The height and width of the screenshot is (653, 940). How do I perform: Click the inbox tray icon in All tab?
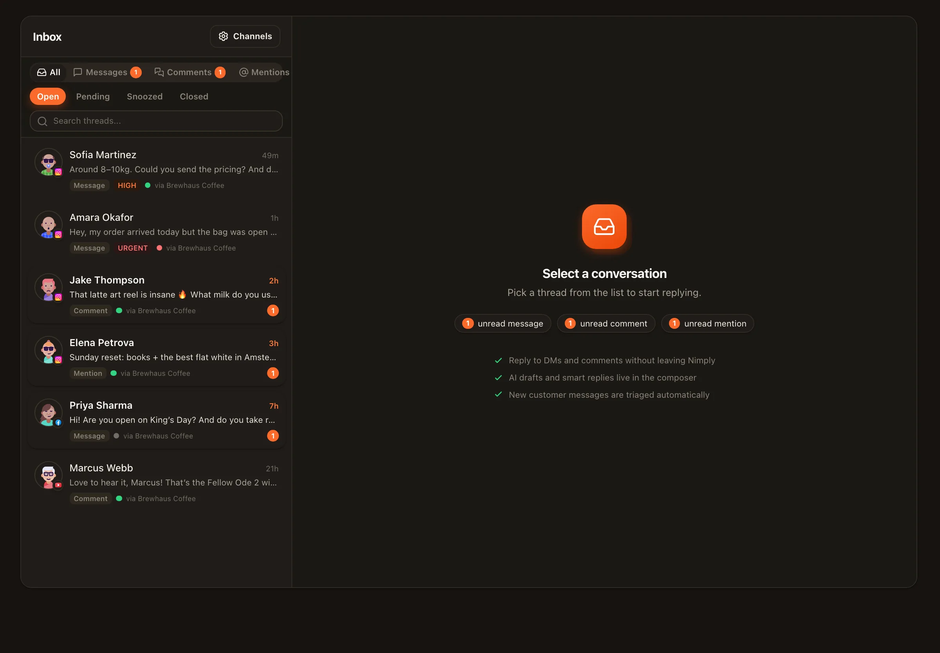[42, 72]
